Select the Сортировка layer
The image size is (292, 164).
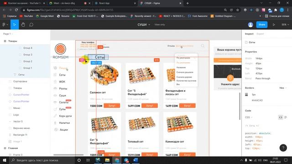[x=20, y=81]
